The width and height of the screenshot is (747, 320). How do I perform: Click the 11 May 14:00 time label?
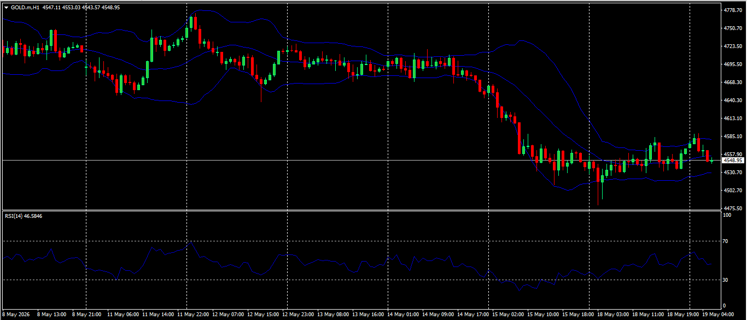point(158,315)
